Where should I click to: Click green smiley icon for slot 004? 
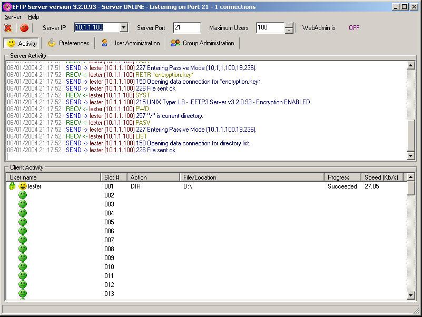(23, 213)
